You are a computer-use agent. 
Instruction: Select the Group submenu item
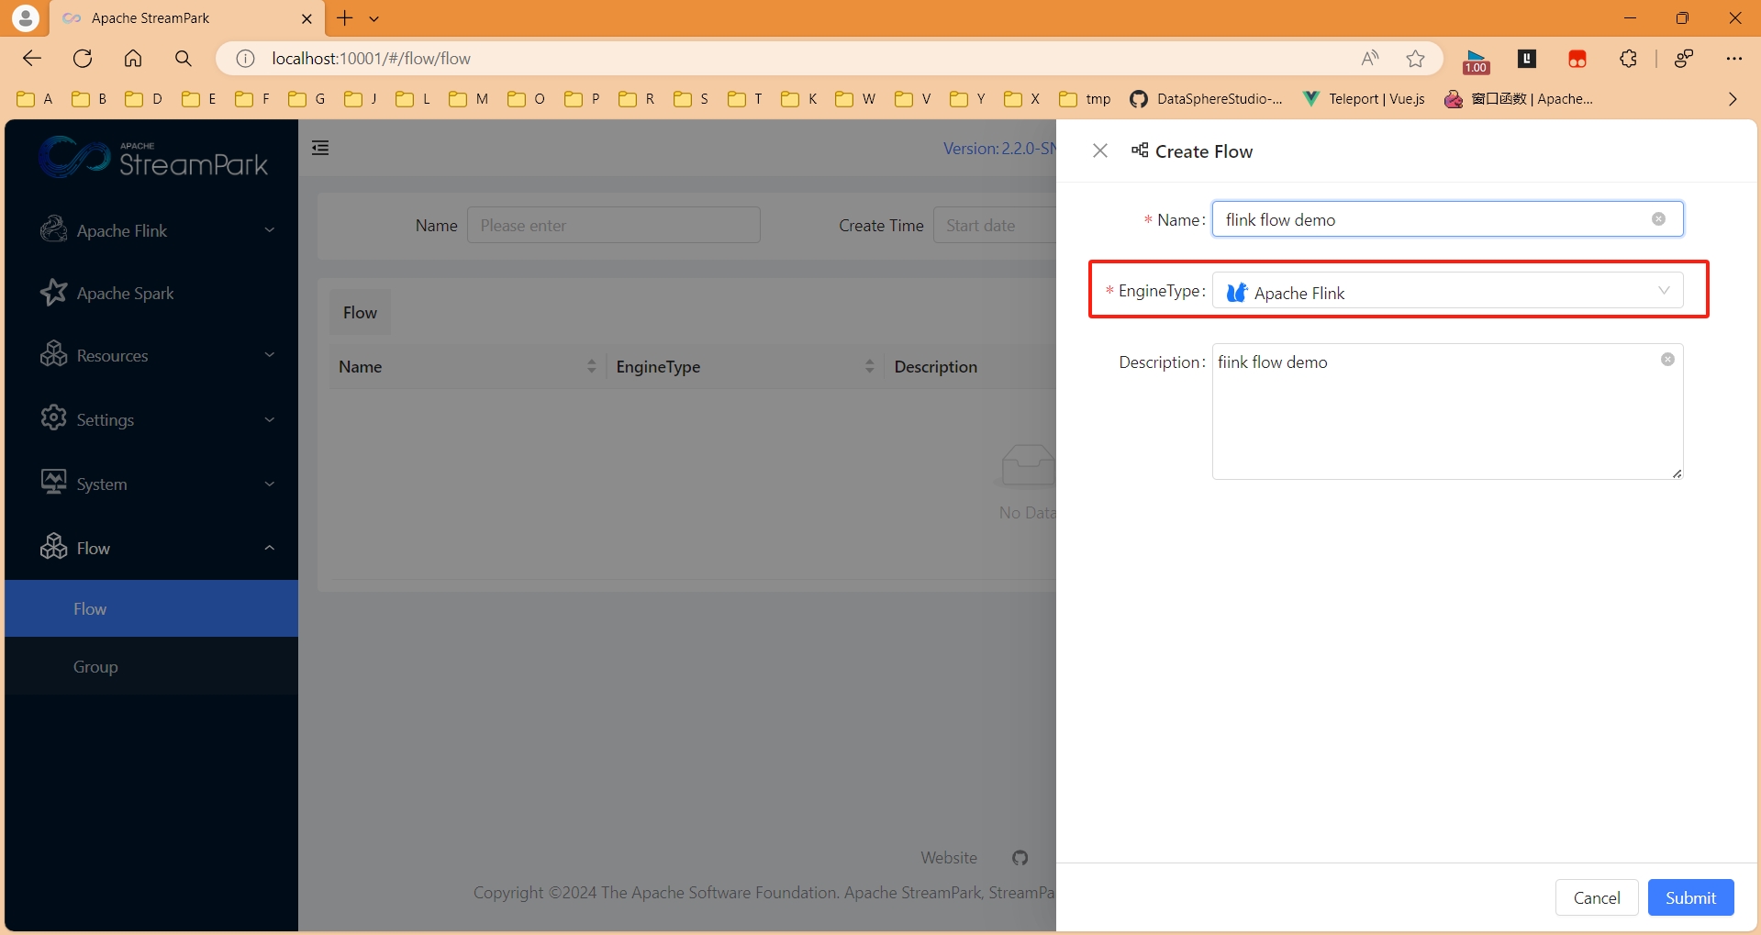tap(151, 666)
